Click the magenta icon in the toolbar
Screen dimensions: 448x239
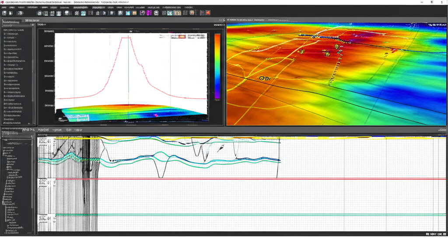coord(148,13)
